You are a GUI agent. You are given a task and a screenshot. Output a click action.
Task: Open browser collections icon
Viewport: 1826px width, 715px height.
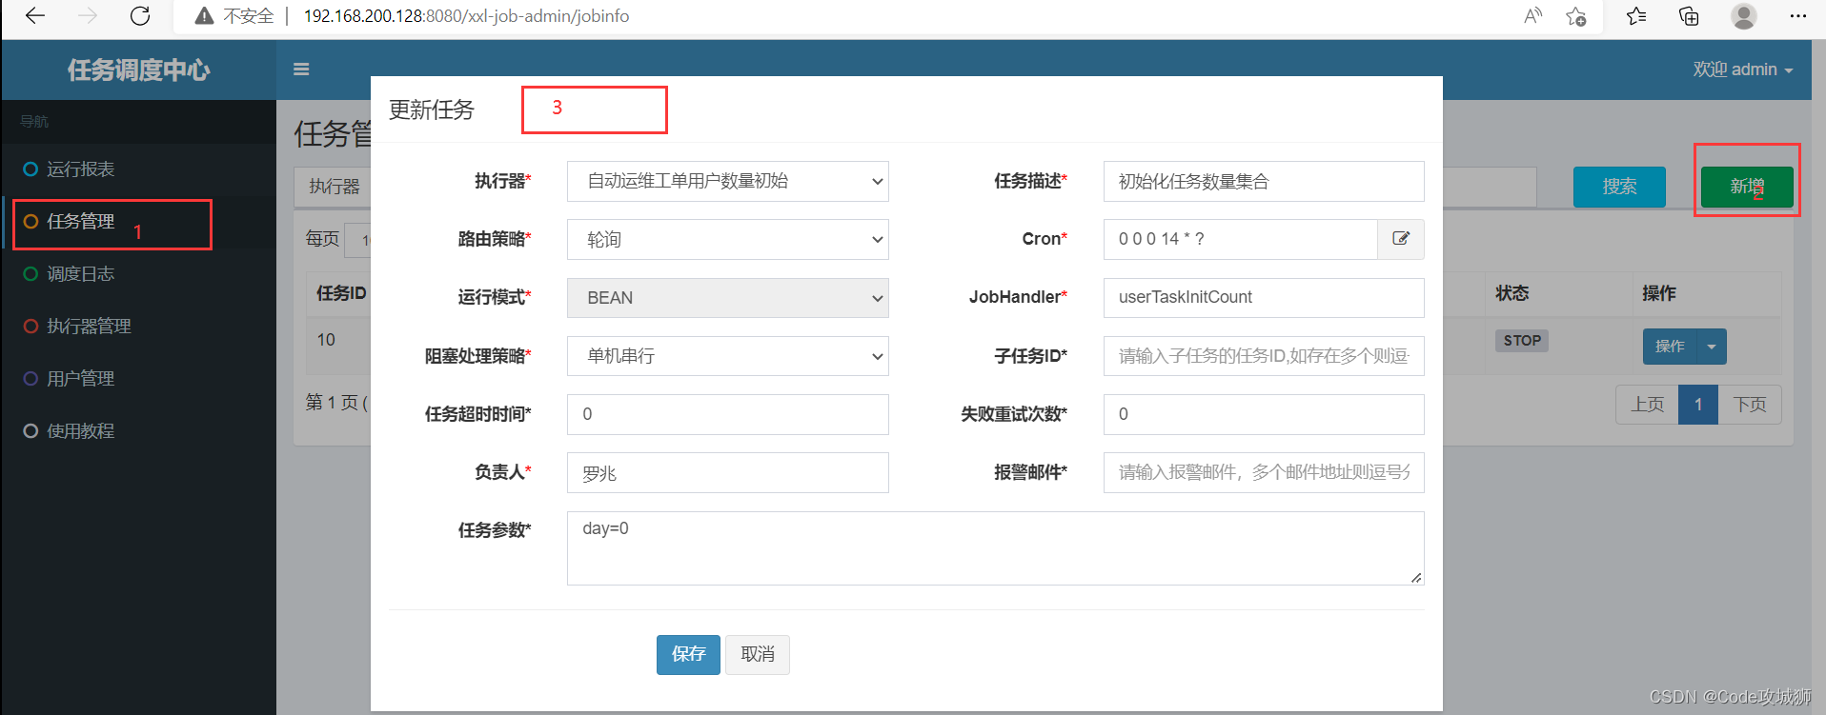point(1689,16)
